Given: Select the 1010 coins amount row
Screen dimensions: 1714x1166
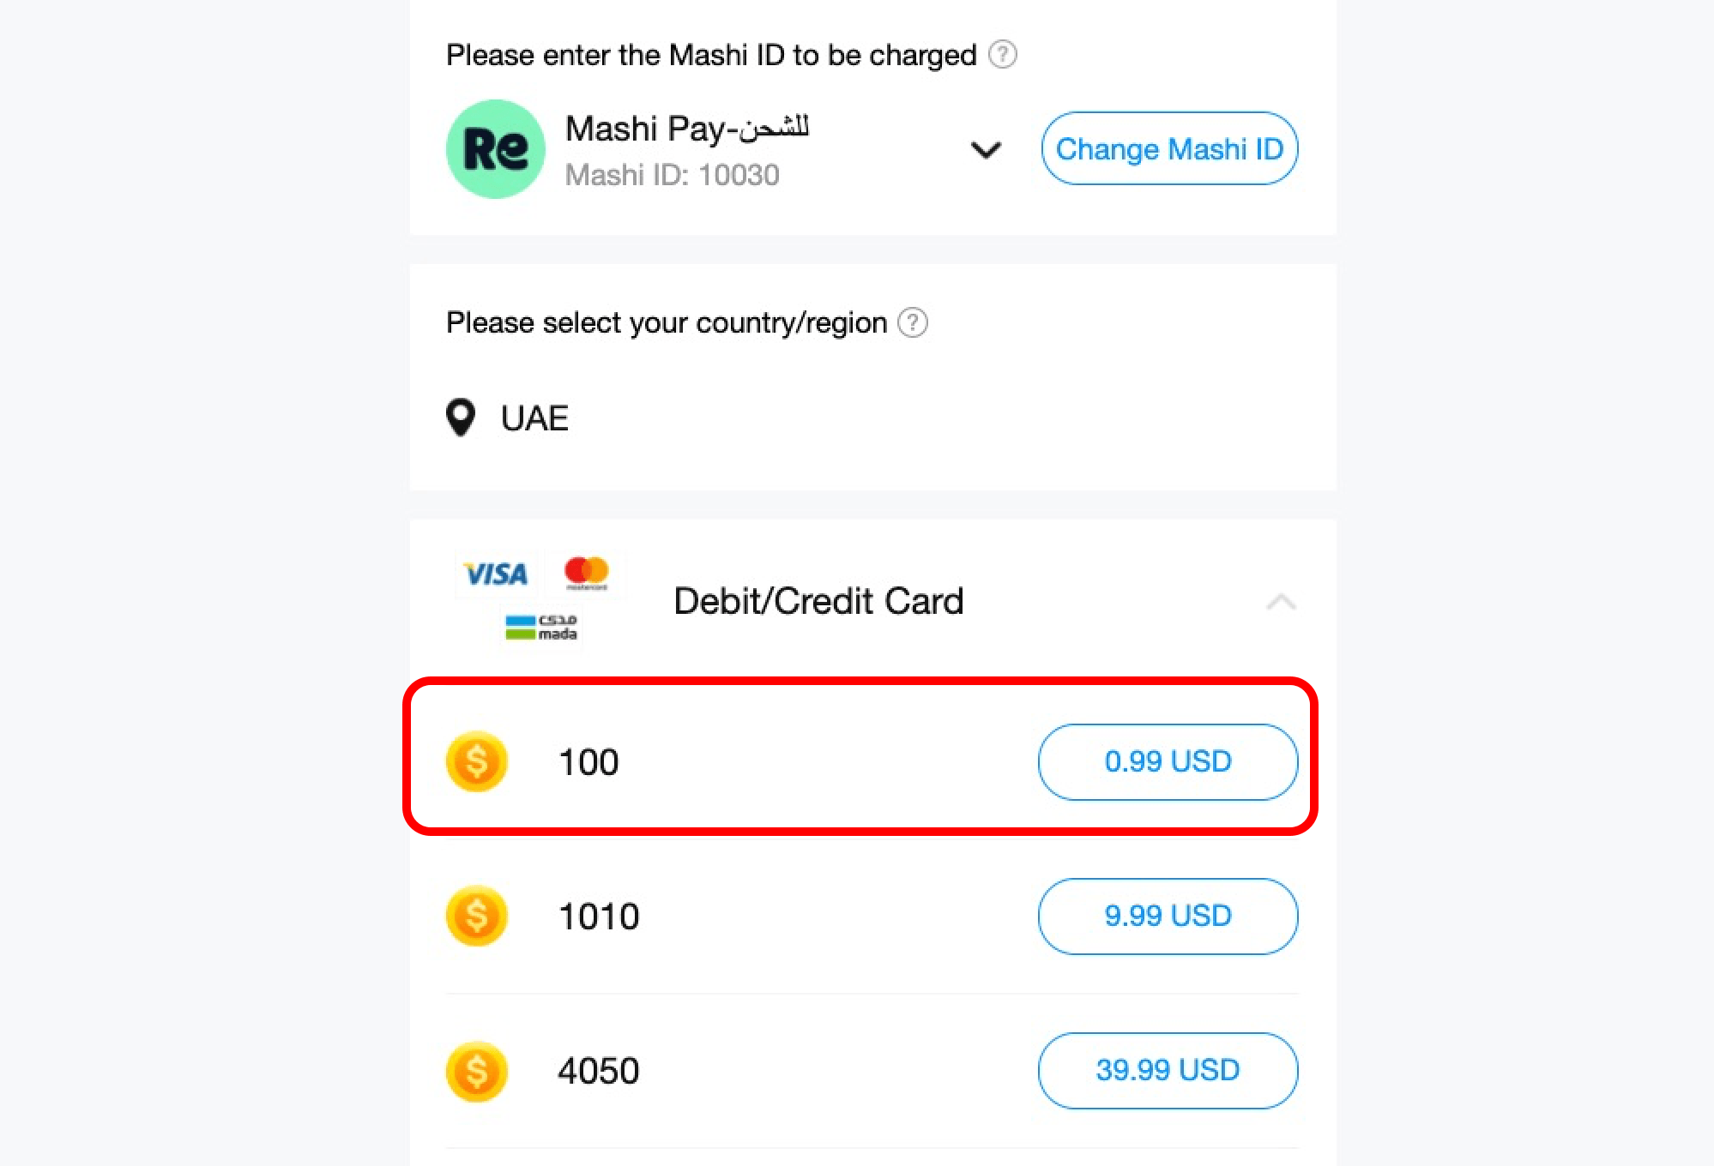Looking at the screenshot, I should coord(872,917).
